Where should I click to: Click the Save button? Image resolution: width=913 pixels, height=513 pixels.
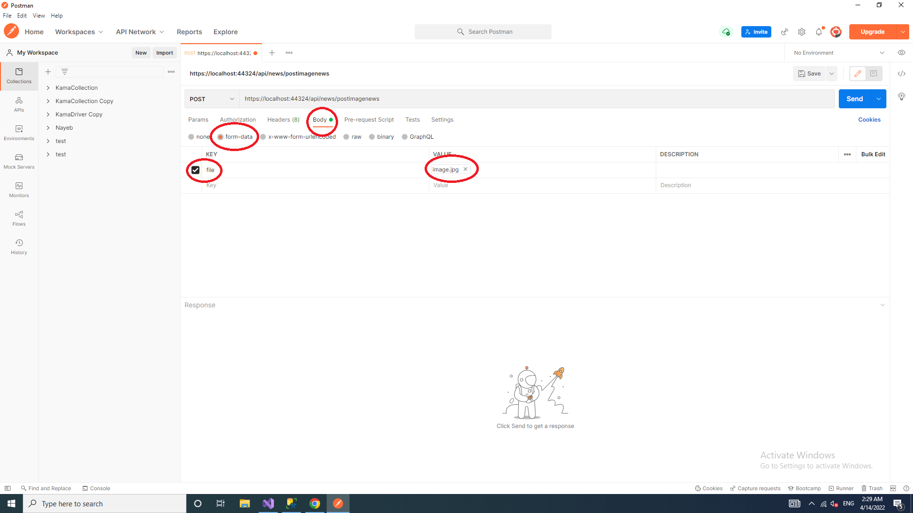click(x=809, y=74)
